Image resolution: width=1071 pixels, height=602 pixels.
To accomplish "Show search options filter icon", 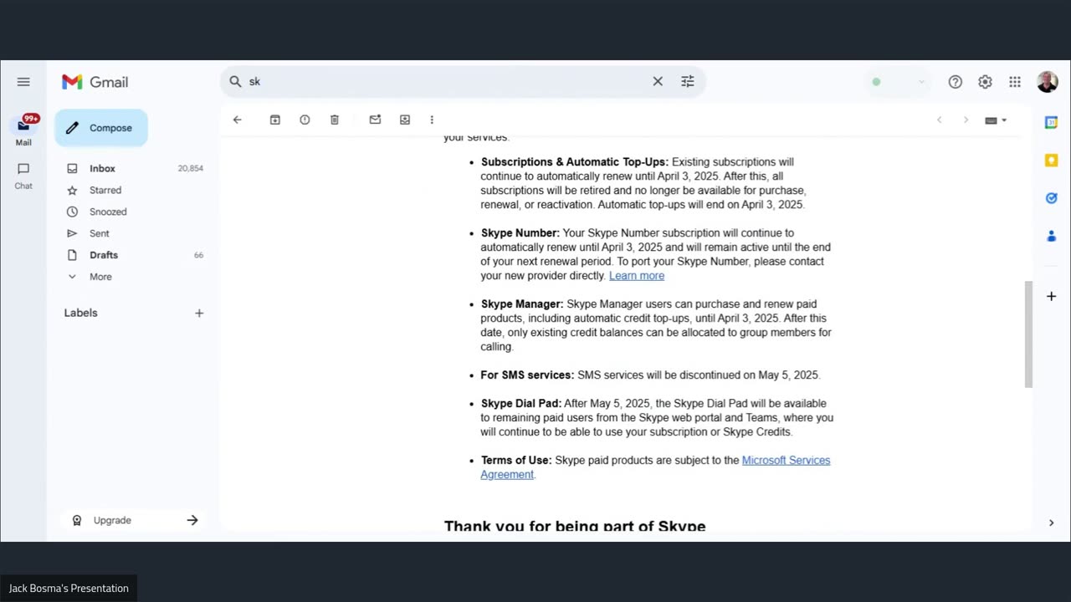I will pos(688,81).
